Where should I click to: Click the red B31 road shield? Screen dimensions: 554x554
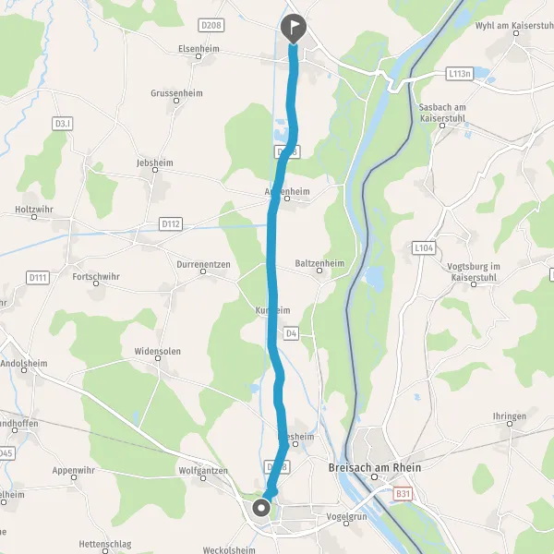[x=403, y=493]
